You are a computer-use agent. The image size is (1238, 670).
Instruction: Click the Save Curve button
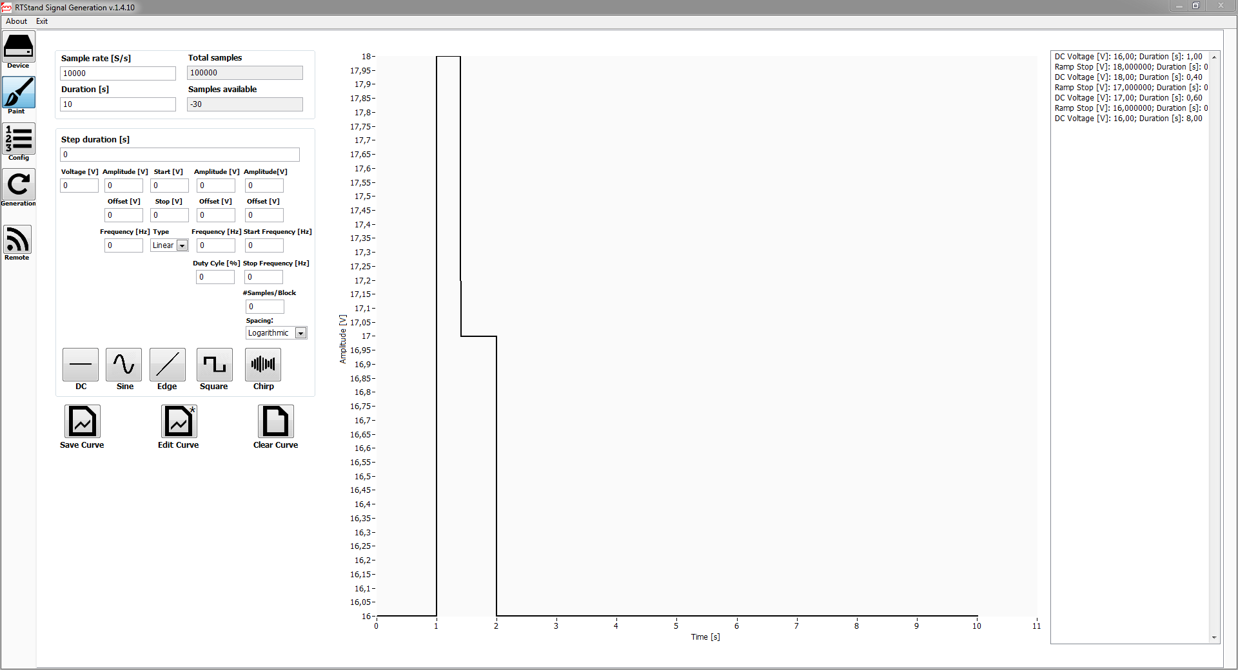point(83,421)
